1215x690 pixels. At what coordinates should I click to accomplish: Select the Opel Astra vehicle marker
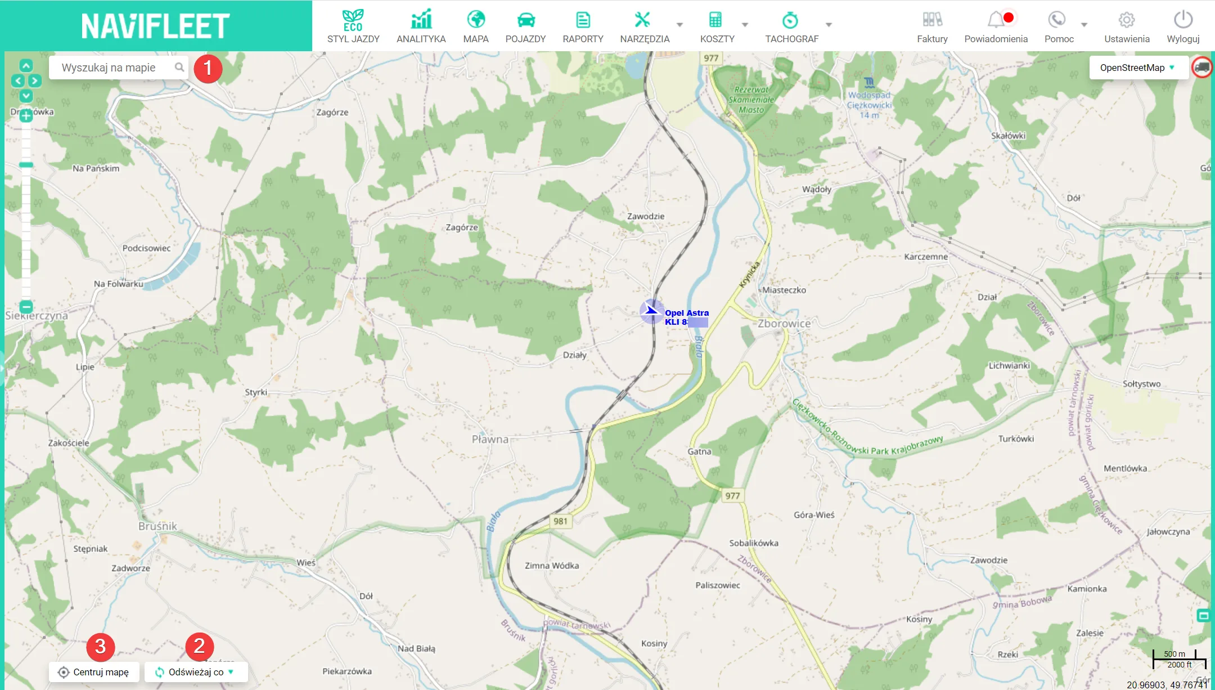651,311
